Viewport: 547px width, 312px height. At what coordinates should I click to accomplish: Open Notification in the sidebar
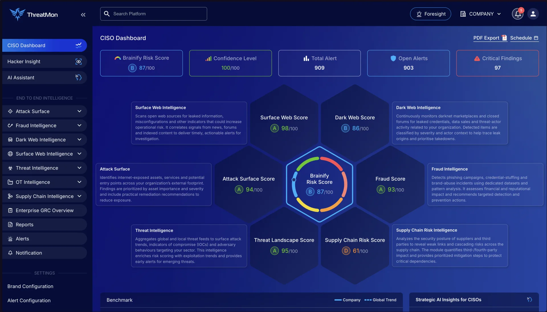[x=44, y=253]
